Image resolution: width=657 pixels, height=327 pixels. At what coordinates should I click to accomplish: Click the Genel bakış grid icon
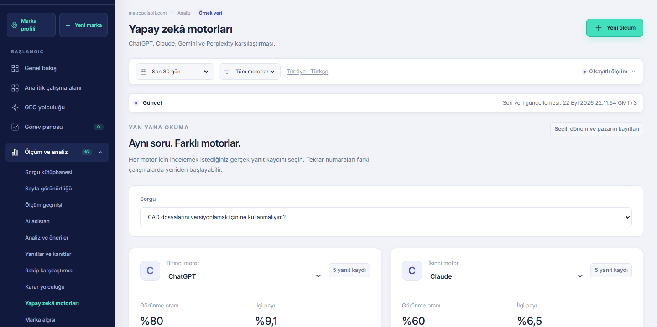tap(15, 68)
